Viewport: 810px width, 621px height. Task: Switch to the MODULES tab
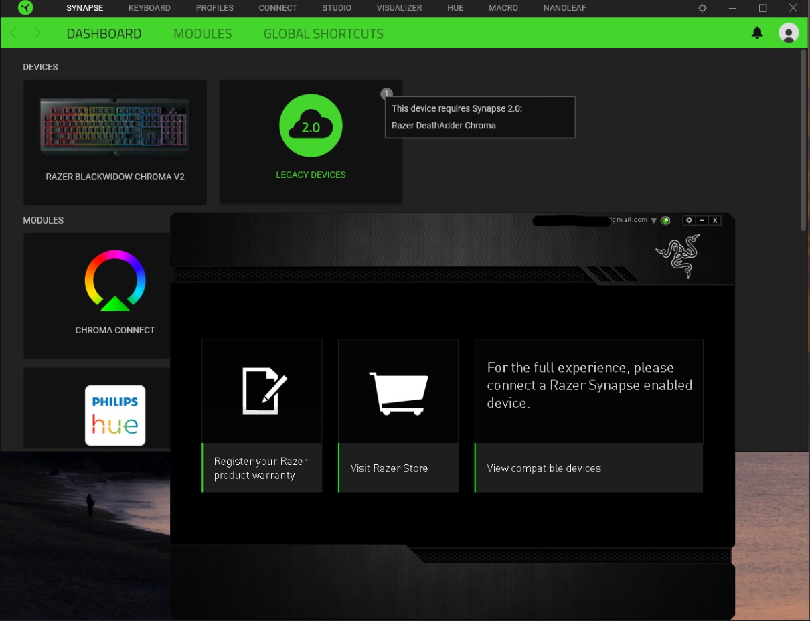(202, 33)
